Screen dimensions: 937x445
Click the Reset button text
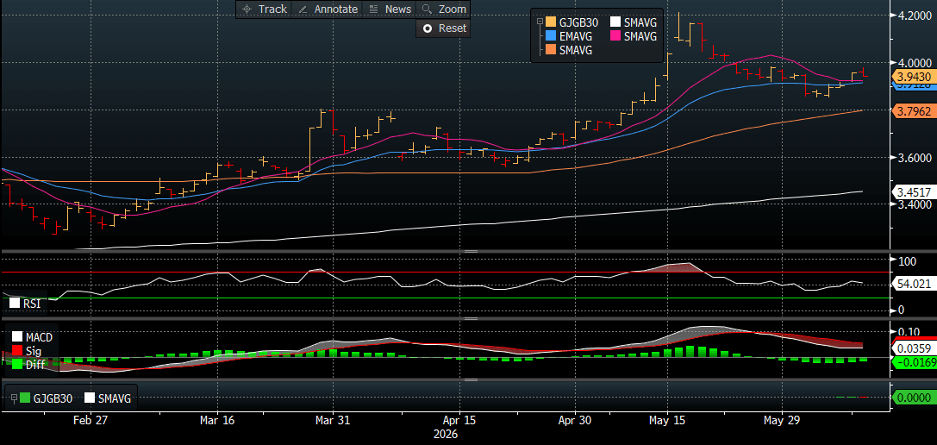[453, 28]
